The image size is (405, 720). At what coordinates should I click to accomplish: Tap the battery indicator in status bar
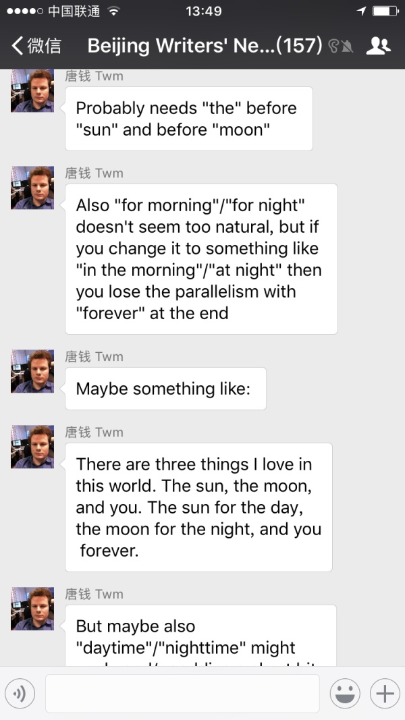pyautogui.click(x=385, y=11)
